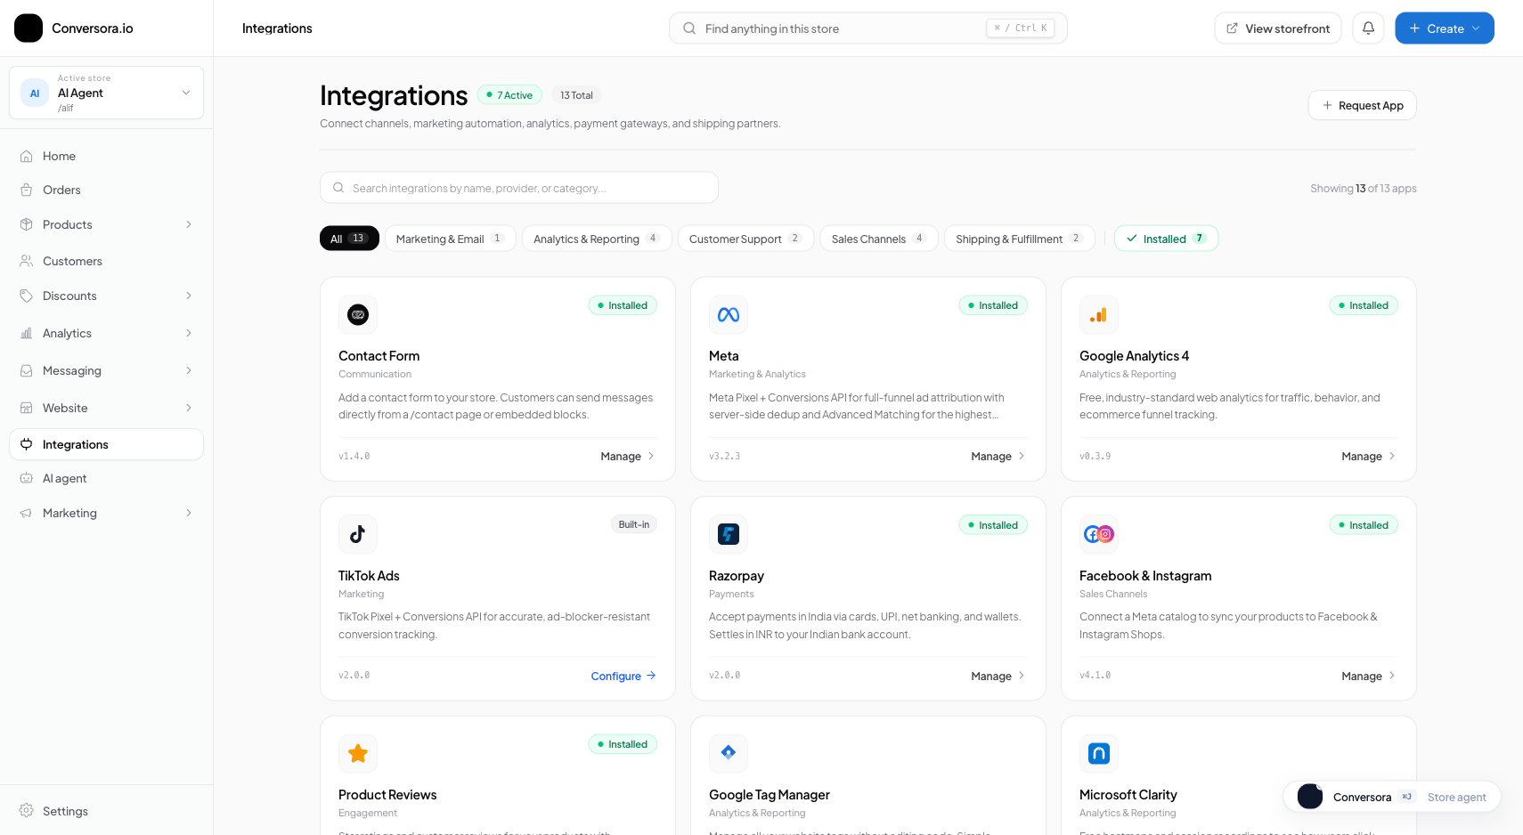Viewport: 1523px width, 835px height.
Task: Click the Discounts tag icon
Action: (27, 296)
